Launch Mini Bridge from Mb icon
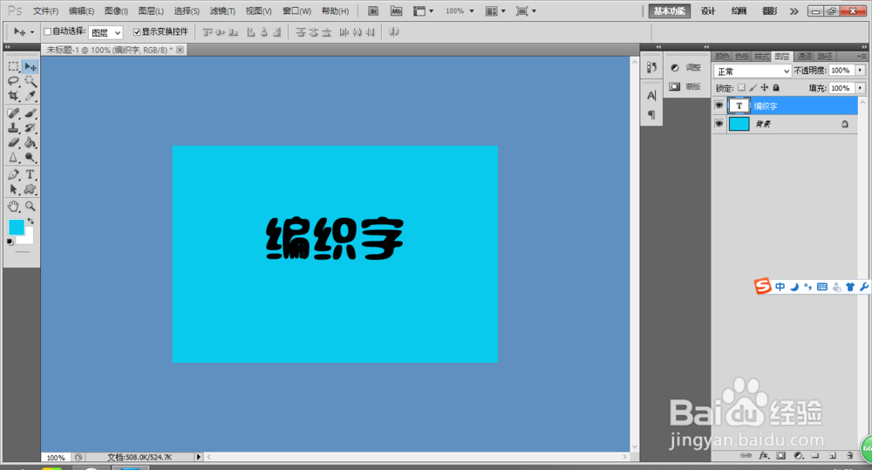 [396, 11]
